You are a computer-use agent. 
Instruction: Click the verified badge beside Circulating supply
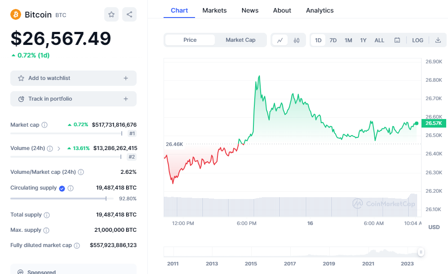pyautogui.click(x=62, y=188)
